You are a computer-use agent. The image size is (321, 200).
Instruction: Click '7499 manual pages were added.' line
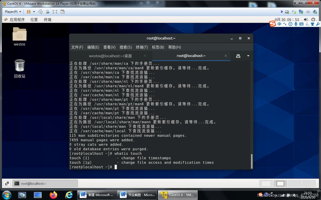tap(102, 140)
